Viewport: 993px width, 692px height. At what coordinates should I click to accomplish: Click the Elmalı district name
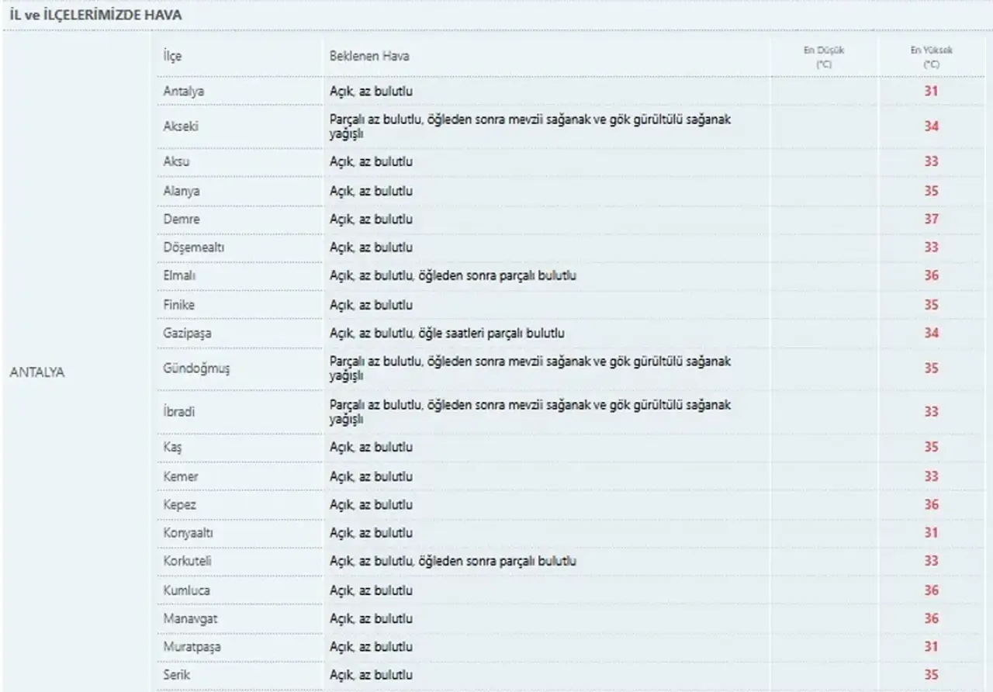tap(180, 276)
